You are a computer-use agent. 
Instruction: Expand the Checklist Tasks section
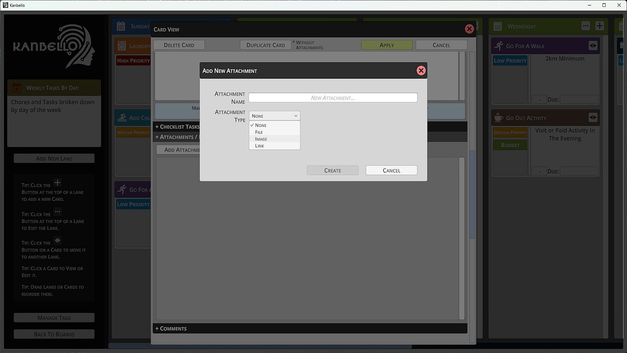[177, 127]
